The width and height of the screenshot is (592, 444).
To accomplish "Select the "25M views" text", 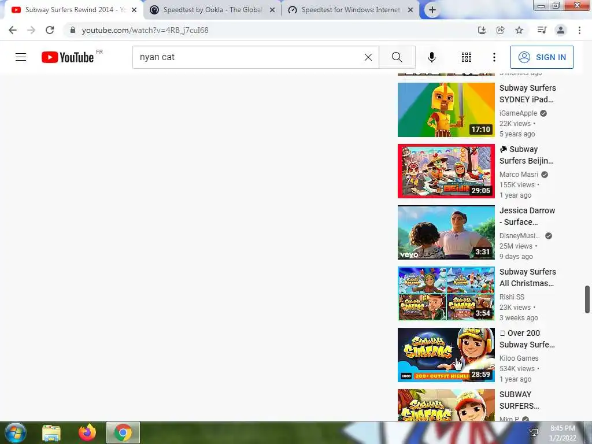I will tap(516, 246).
